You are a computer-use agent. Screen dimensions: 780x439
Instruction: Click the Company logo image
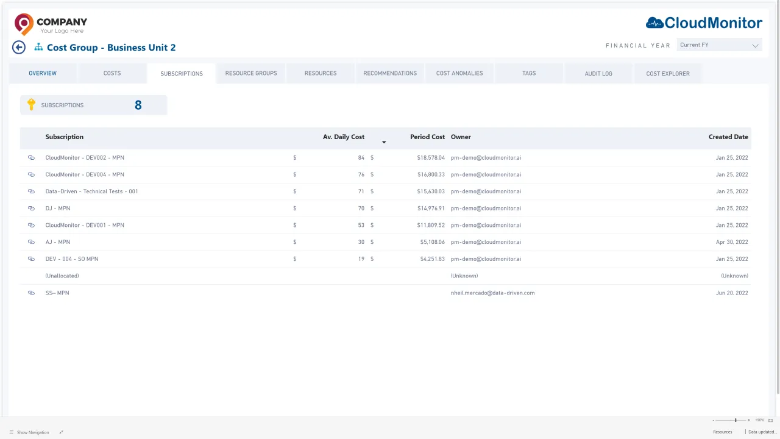coord(51,24)
